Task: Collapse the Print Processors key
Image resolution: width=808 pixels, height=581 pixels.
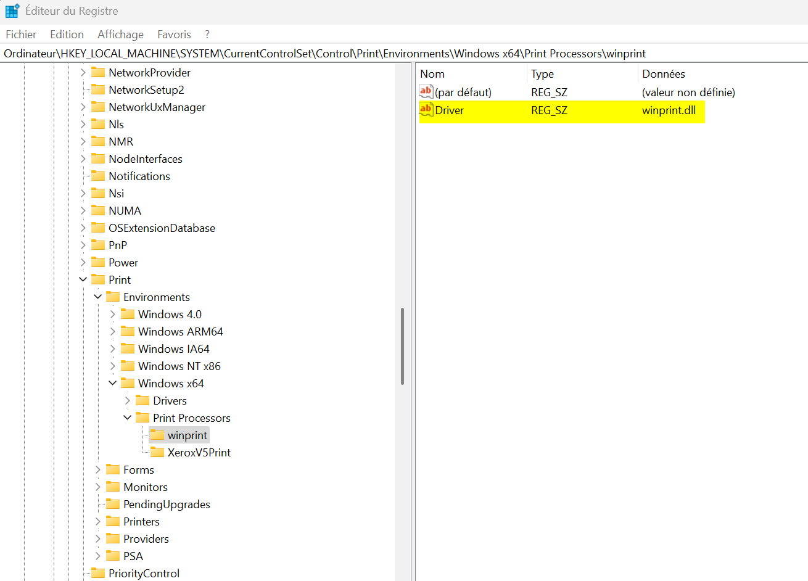Action: click(127, 418)
